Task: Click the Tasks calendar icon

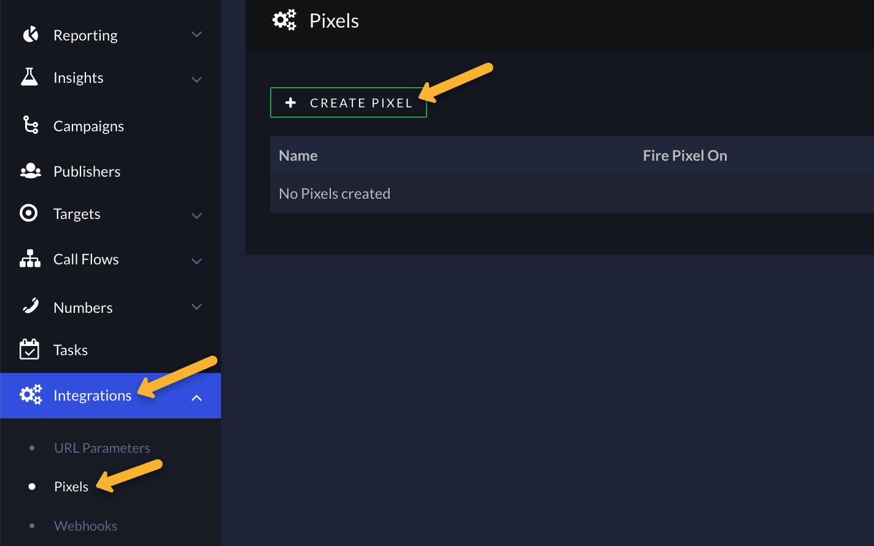Action: coord(29,349)
